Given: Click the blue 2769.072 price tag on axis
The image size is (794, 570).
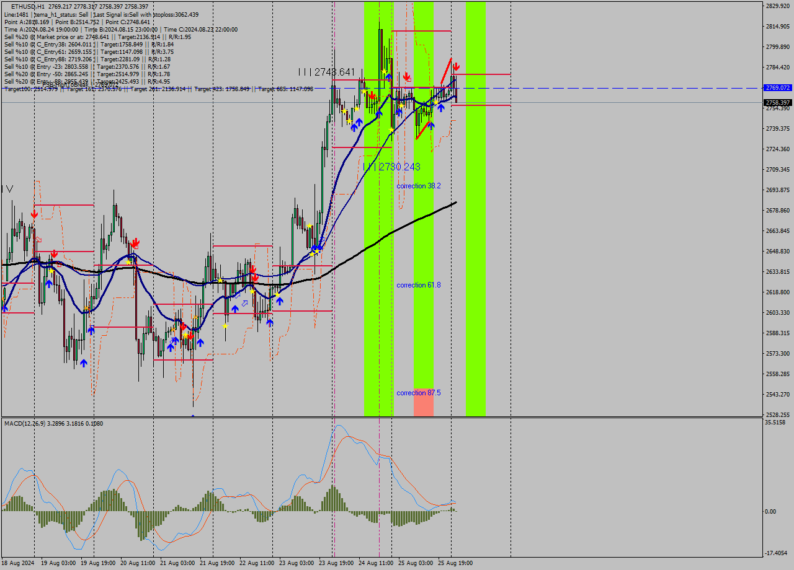Looking at the screenshot, I should pos(778,88).
